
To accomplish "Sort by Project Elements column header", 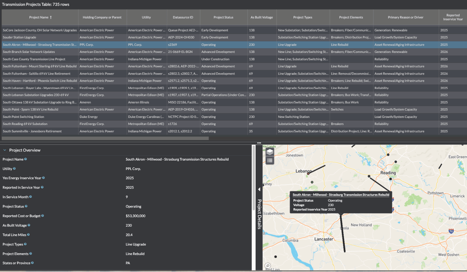I will click(x=351, y=18).
